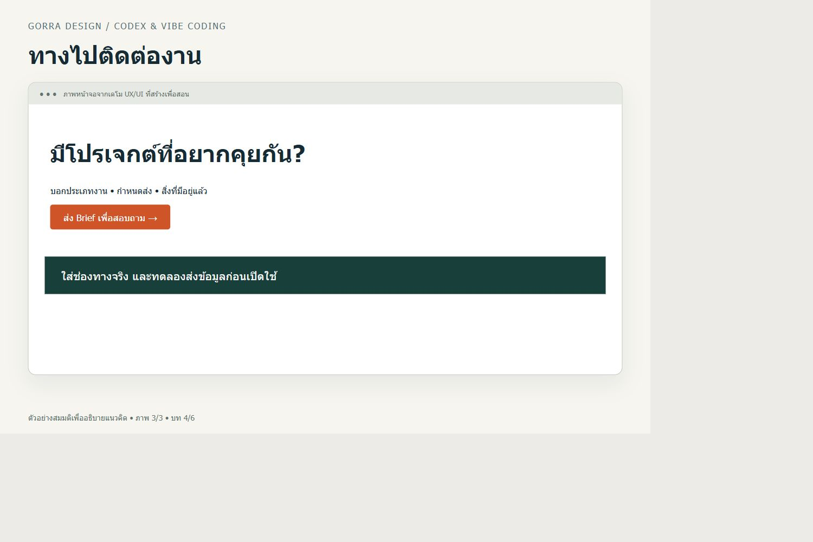Click the three window dots in mock browser bar
Screen dimensions: 813x542
(x=48, y=94)
